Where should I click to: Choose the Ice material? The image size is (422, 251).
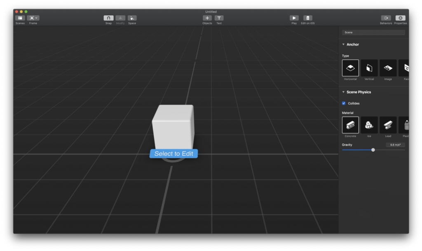click(x=369, y=125)
